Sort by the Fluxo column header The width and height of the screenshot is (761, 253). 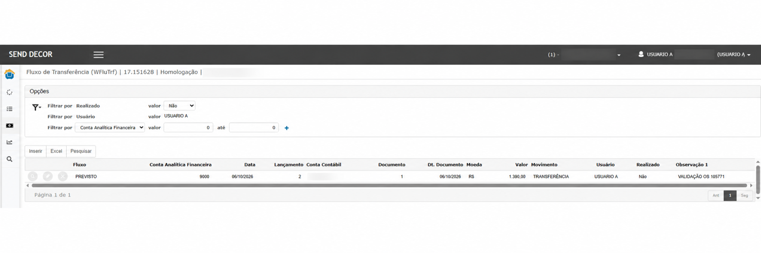click(x=79, y=165)
